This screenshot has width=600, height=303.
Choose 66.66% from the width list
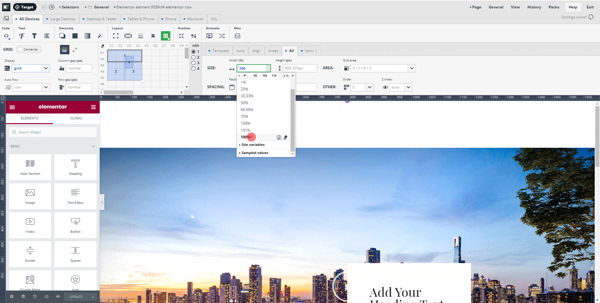(x=247, y=110)
